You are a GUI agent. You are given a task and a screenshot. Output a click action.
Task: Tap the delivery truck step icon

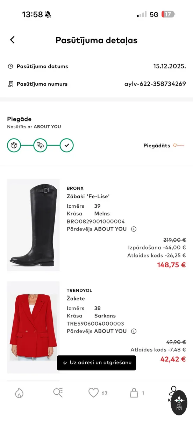[x=40, y=145]
